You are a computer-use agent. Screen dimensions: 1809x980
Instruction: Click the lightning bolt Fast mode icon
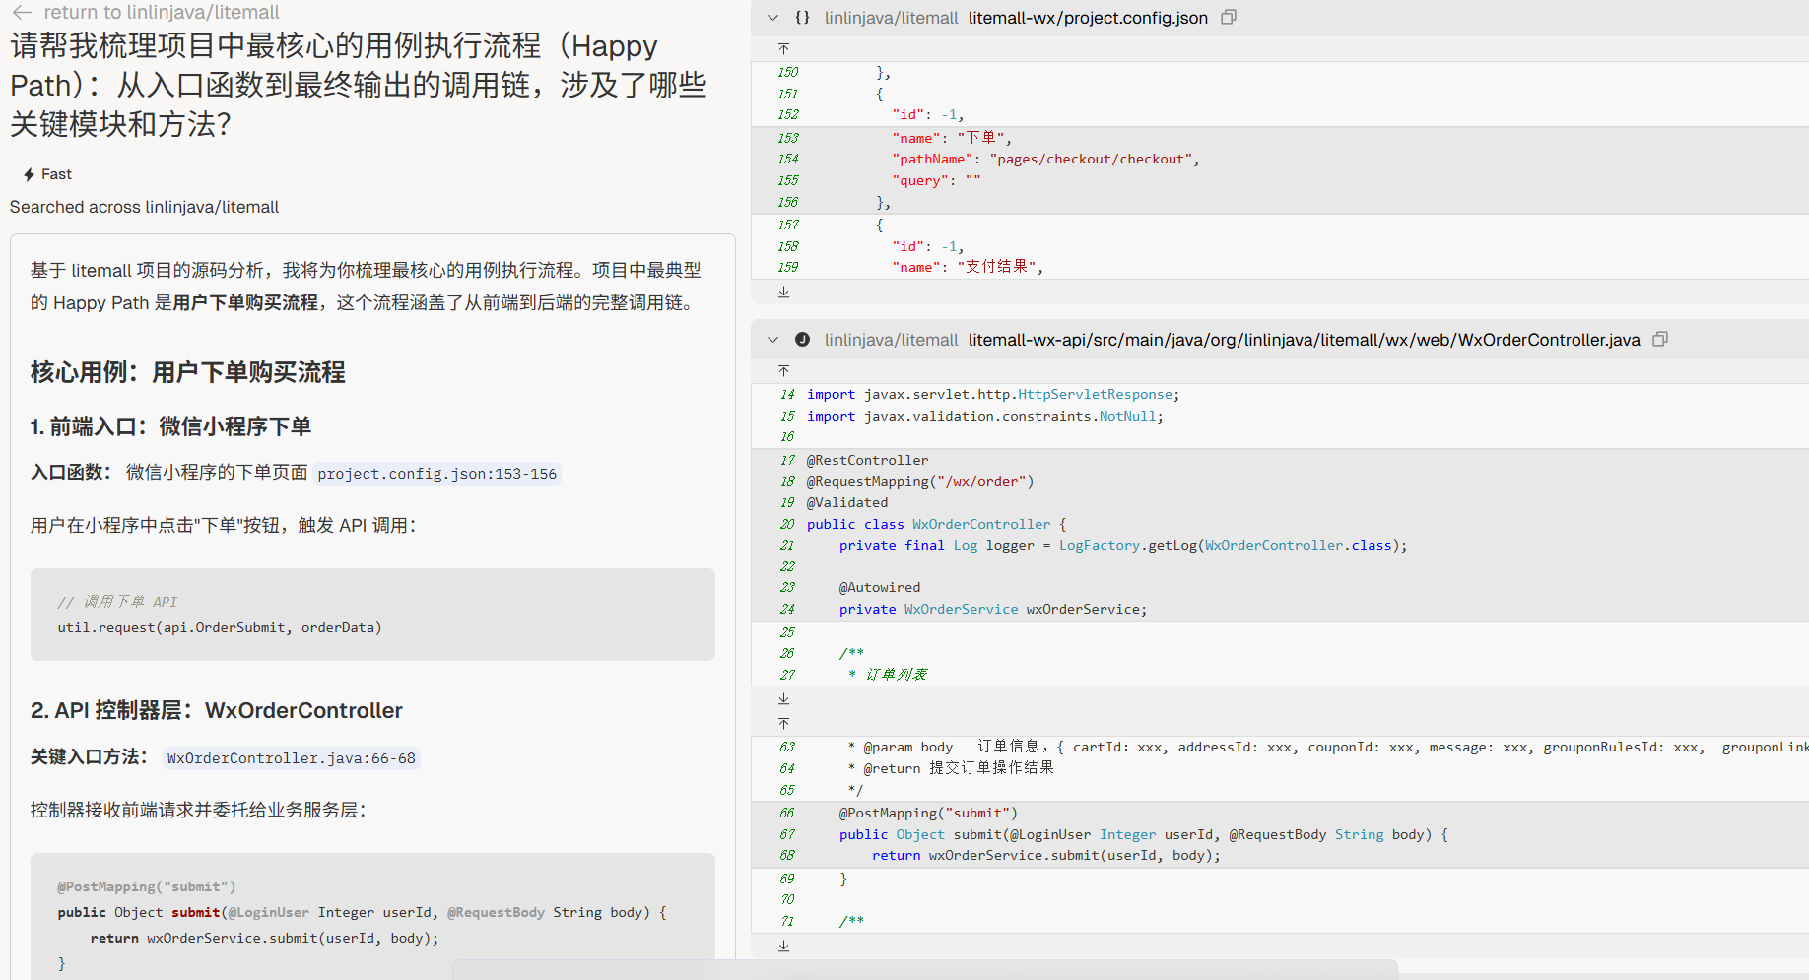point(29,174)
